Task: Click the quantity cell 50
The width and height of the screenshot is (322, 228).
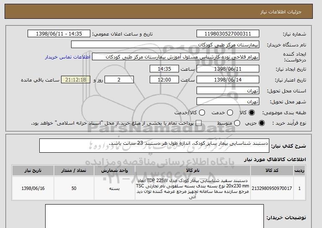Action: (x=74, y=188)
